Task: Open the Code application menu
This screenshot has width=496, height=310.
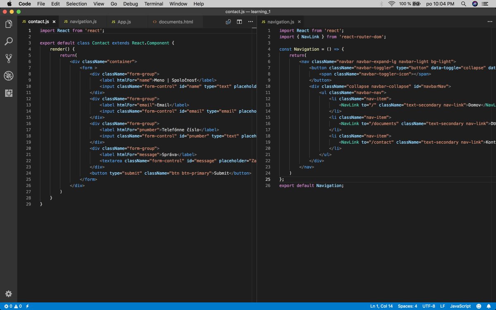Action: 25,4
